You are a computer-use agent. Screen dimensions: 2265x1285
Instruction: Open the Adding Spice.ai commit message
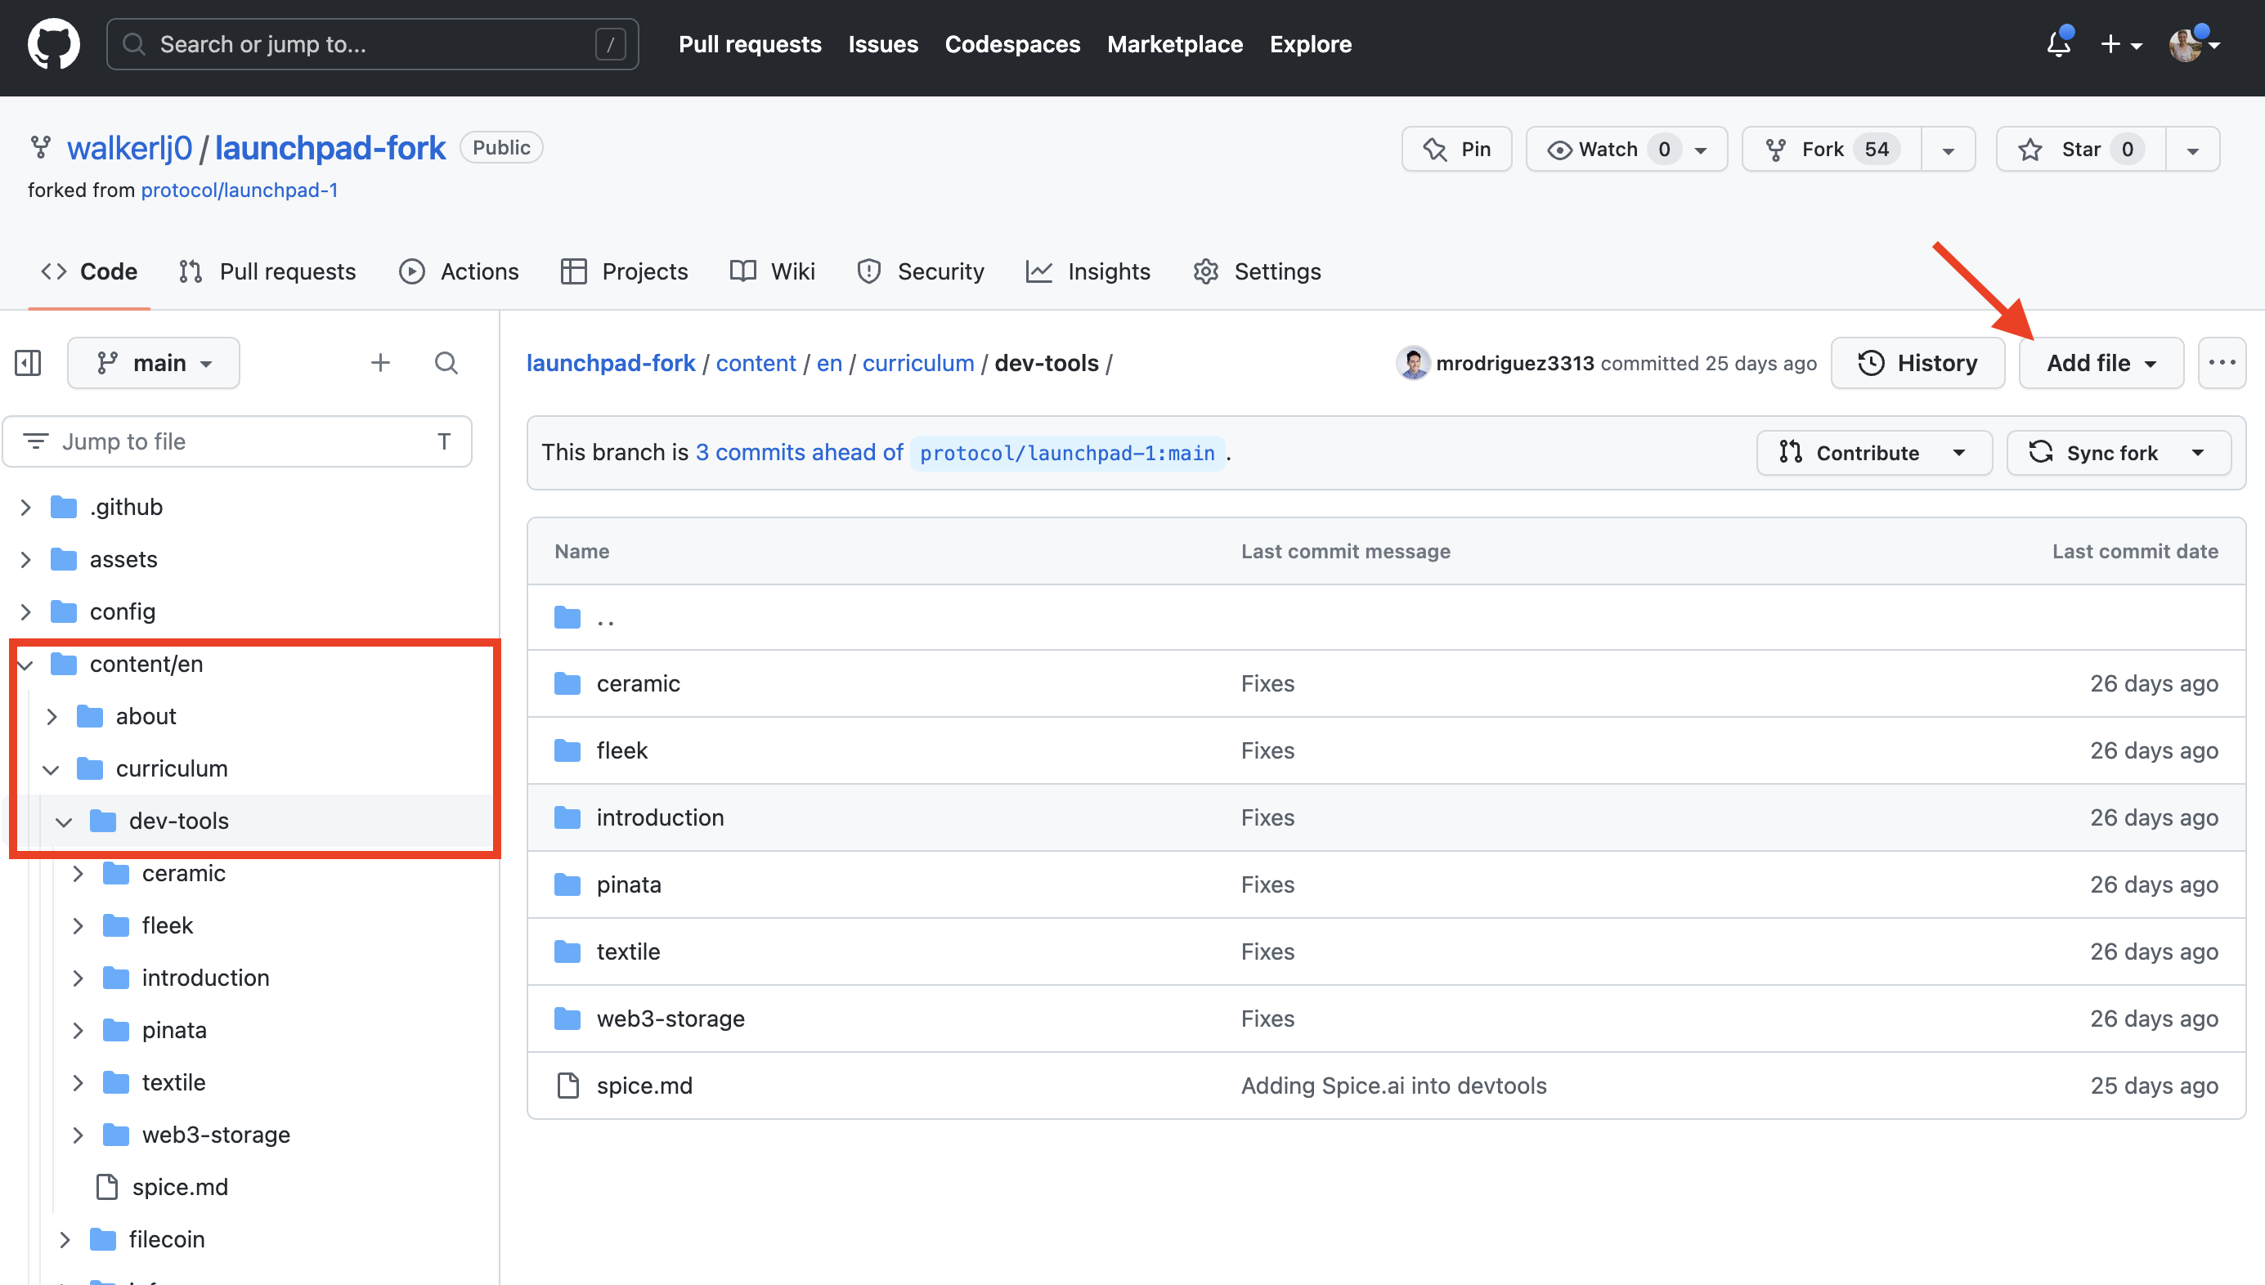(x=1394, y=1086)
